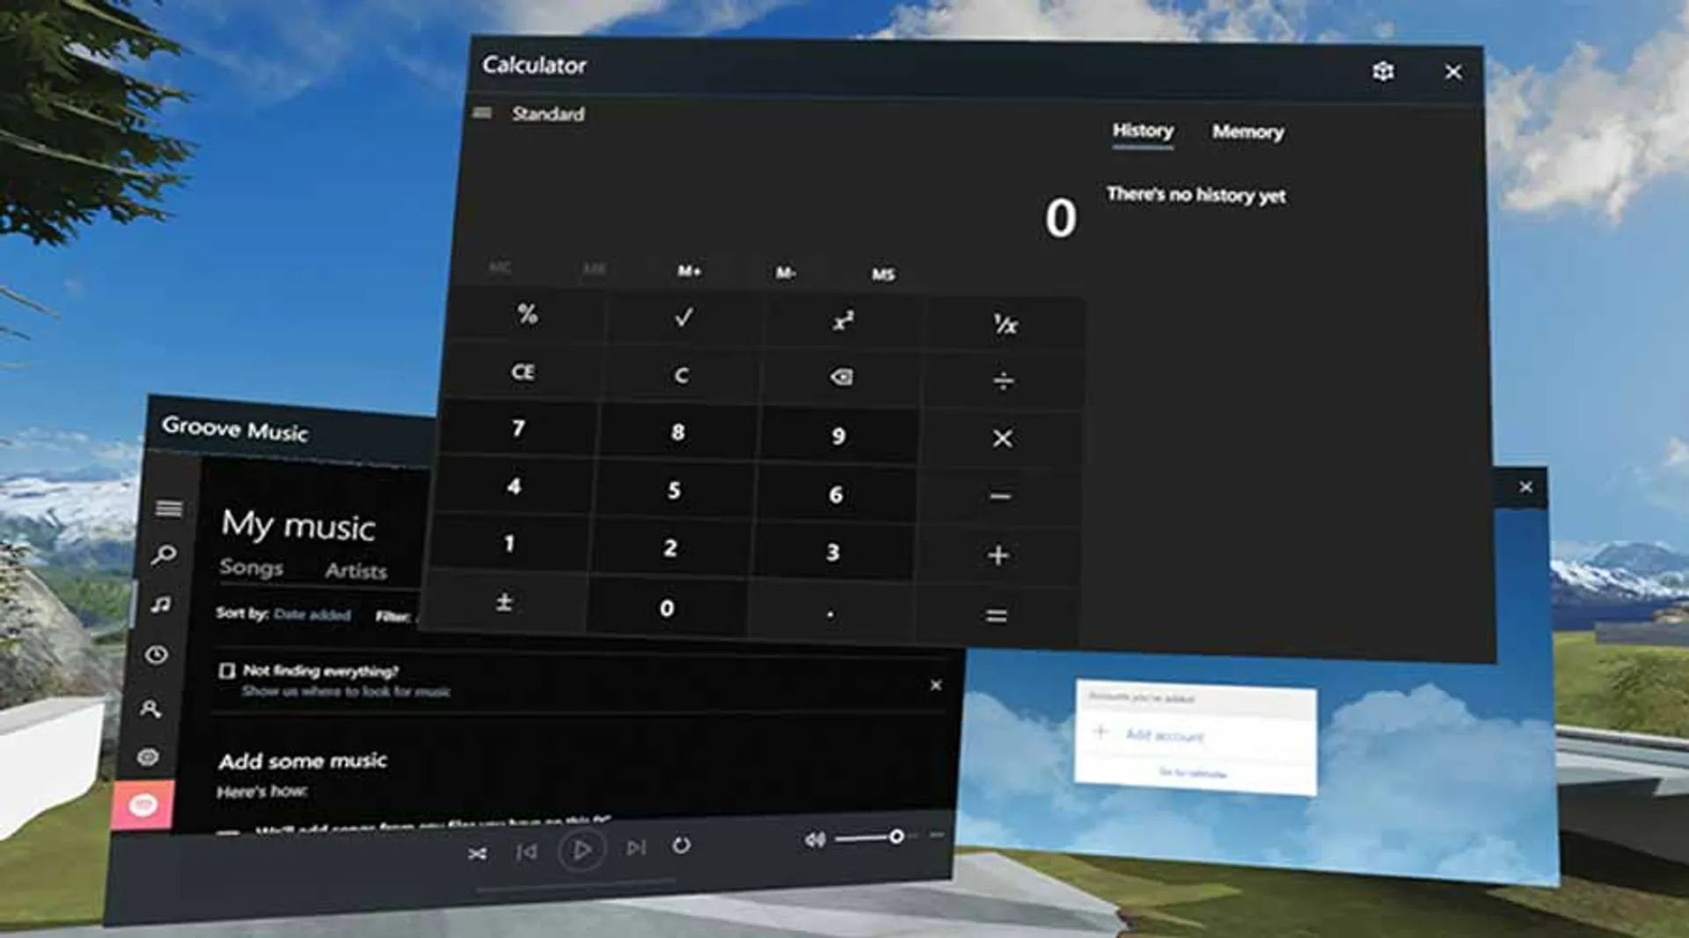Click the Play button in Groove Music
Image resolution: width=1689 pixels, height=938 pixels.
click(x=581, y=850)
